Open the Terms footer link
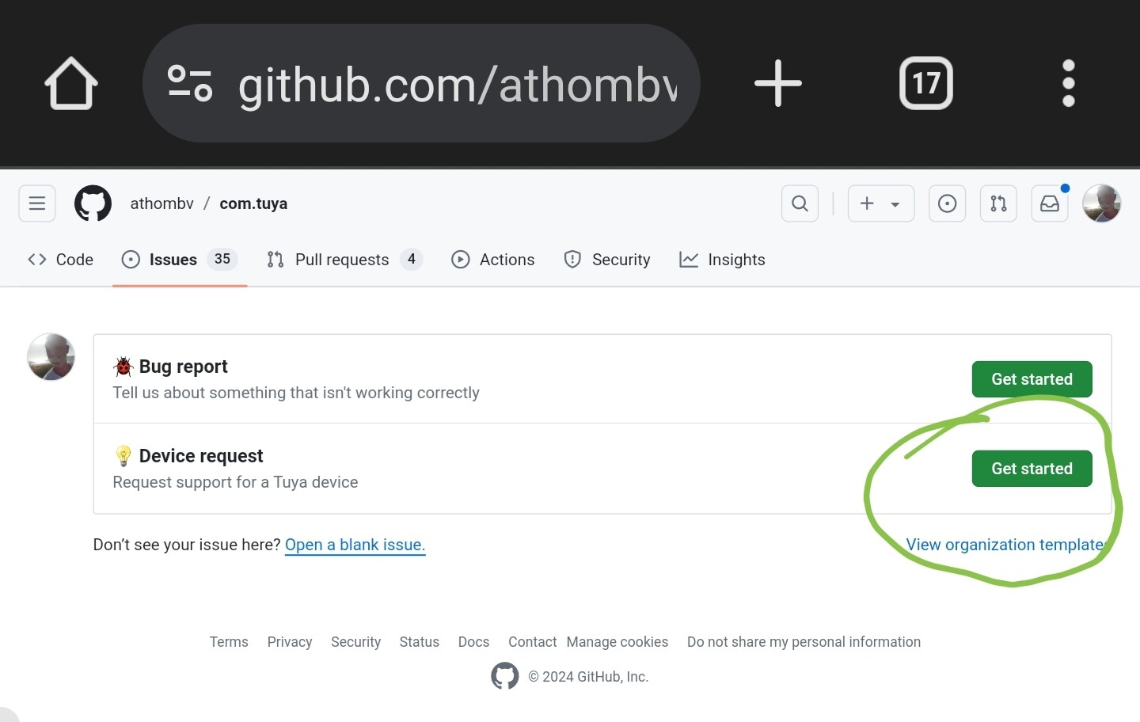The height and width of the screenshot is (722, 1140). (x=229, y=642)
